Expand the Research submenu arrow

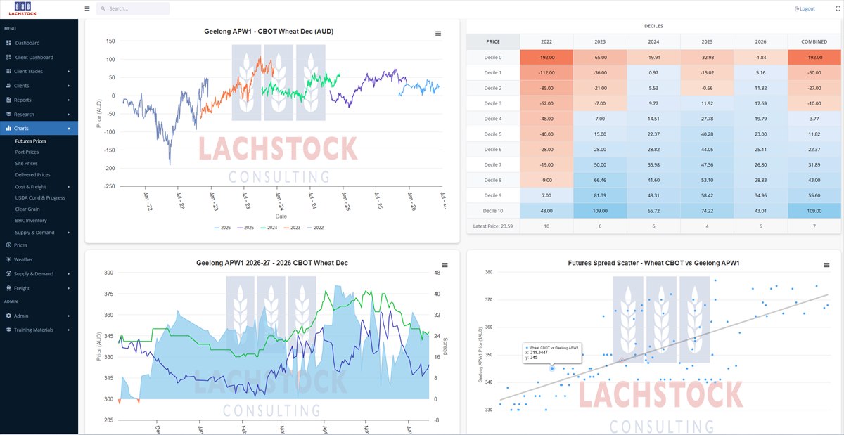point(69,114)
